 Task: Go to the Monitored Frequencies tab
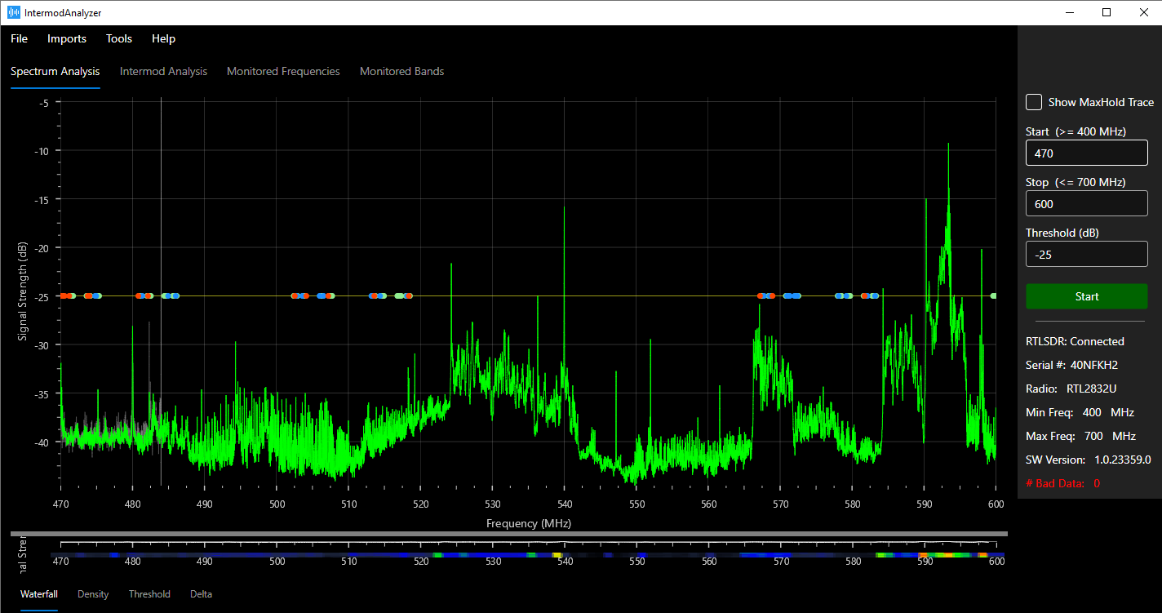[283, 71]
